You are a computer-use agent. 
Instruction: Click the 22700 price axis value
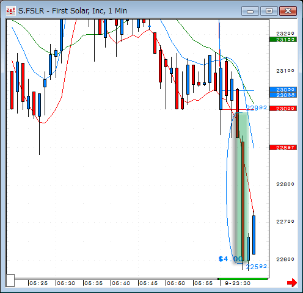[285, 222]
